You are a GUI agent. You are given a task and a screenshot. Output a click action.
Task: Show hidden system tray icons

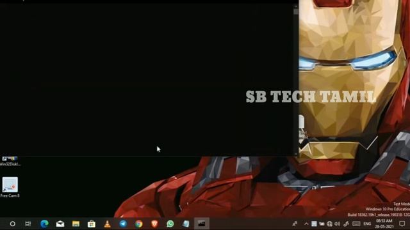coord(306,224)
